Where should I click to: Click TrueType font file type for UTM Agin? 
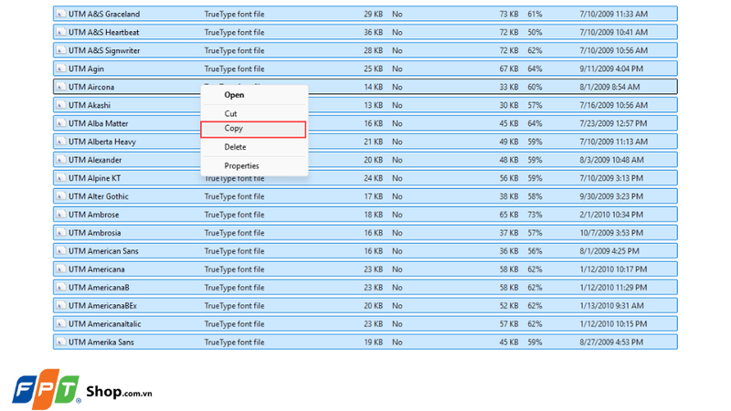[x=234, y=68]
